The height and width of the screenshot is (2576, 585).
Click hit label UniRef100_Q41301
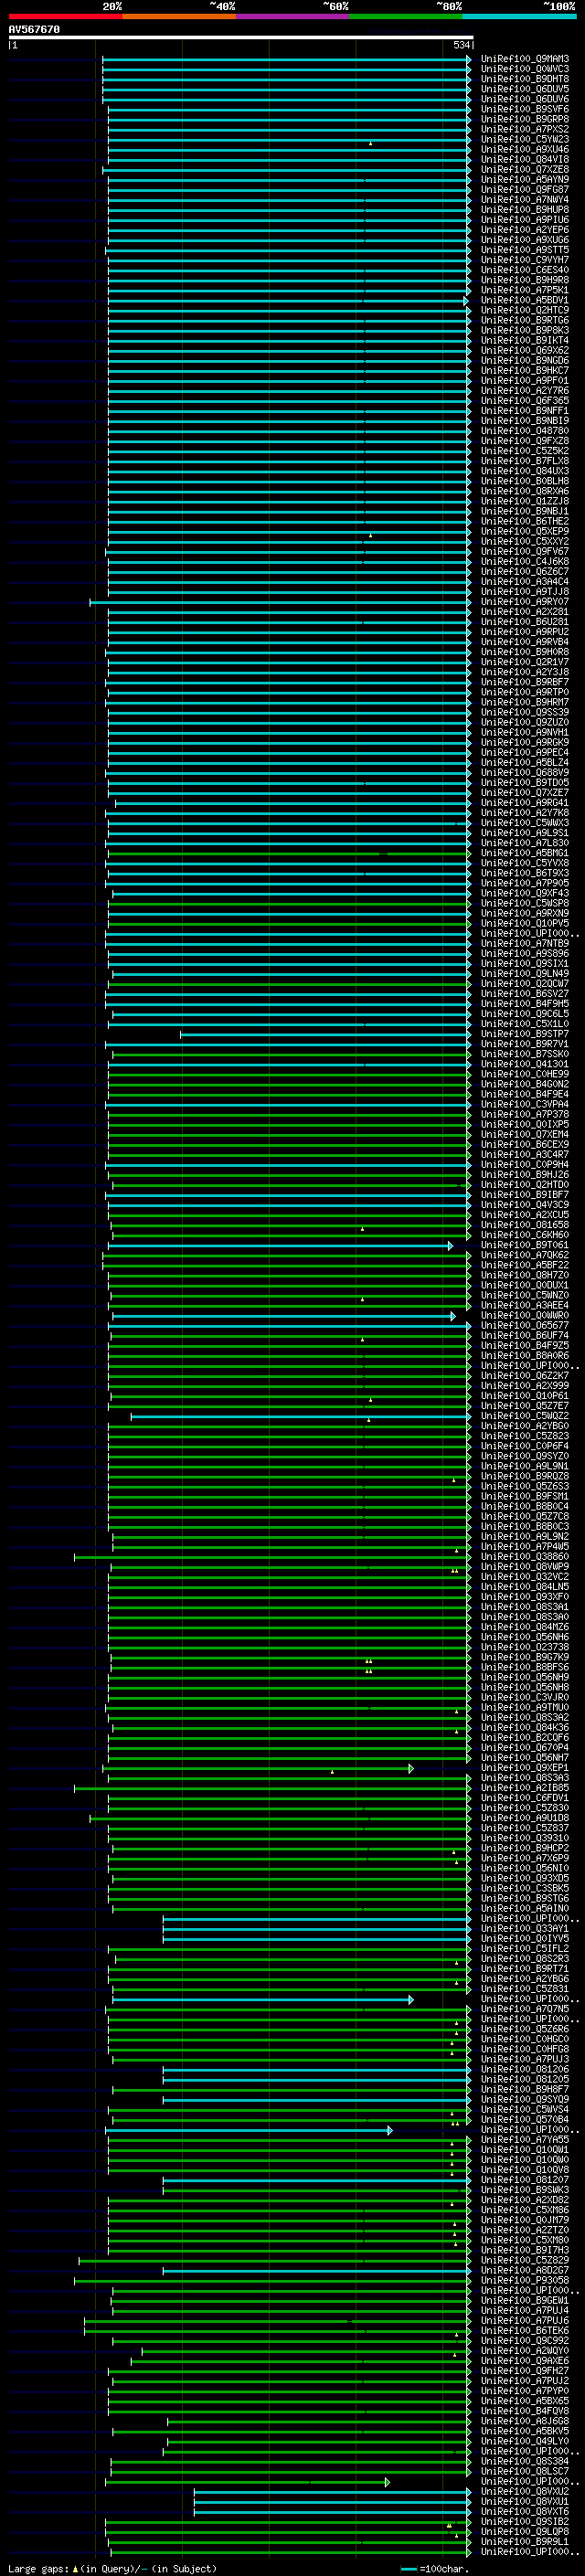[x=525, y=1064]
